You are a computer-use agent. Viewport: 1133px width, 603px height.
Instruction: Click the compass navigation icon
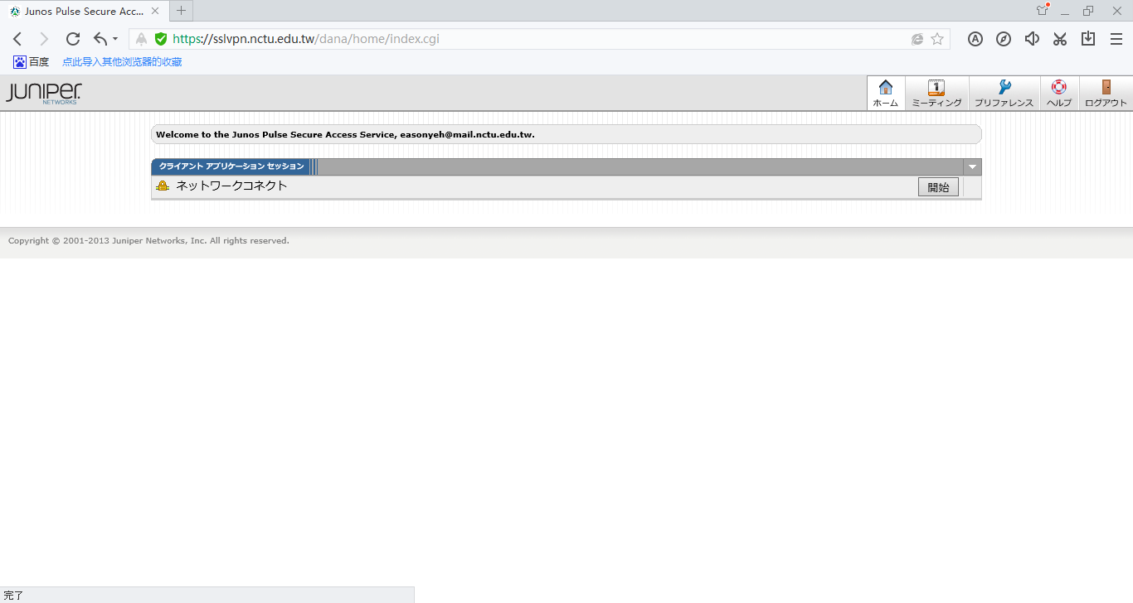pos(1004,39)
